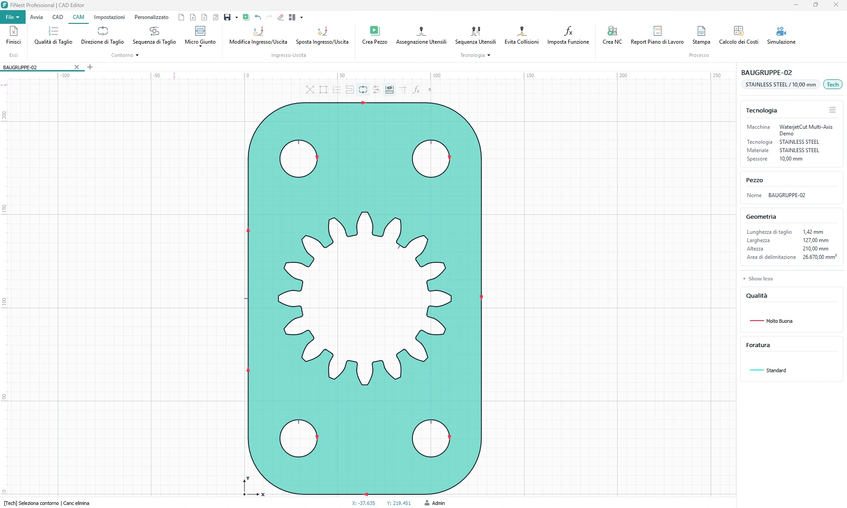
Task: Click Modifica Ingresso/Uscita tool
Action: click(258, 35)
